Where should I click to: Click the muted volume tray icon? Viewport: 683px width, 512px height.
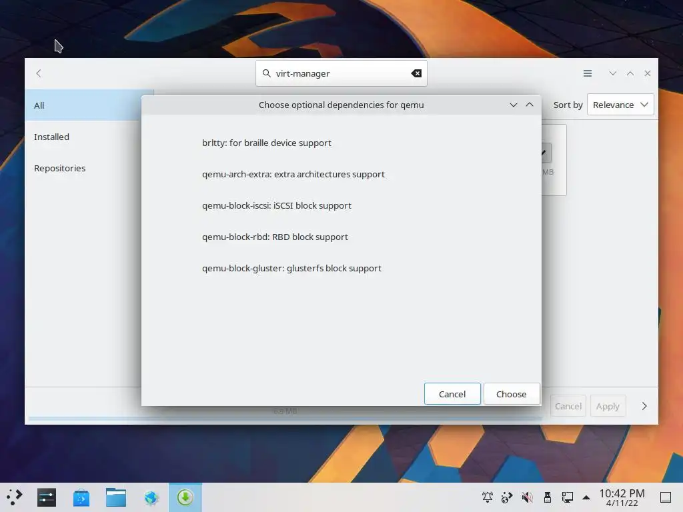[527, 497]
